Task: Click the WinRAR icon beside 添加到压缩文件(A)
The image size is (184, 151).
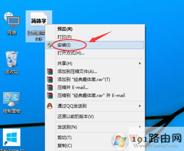Action: (50, 72)
